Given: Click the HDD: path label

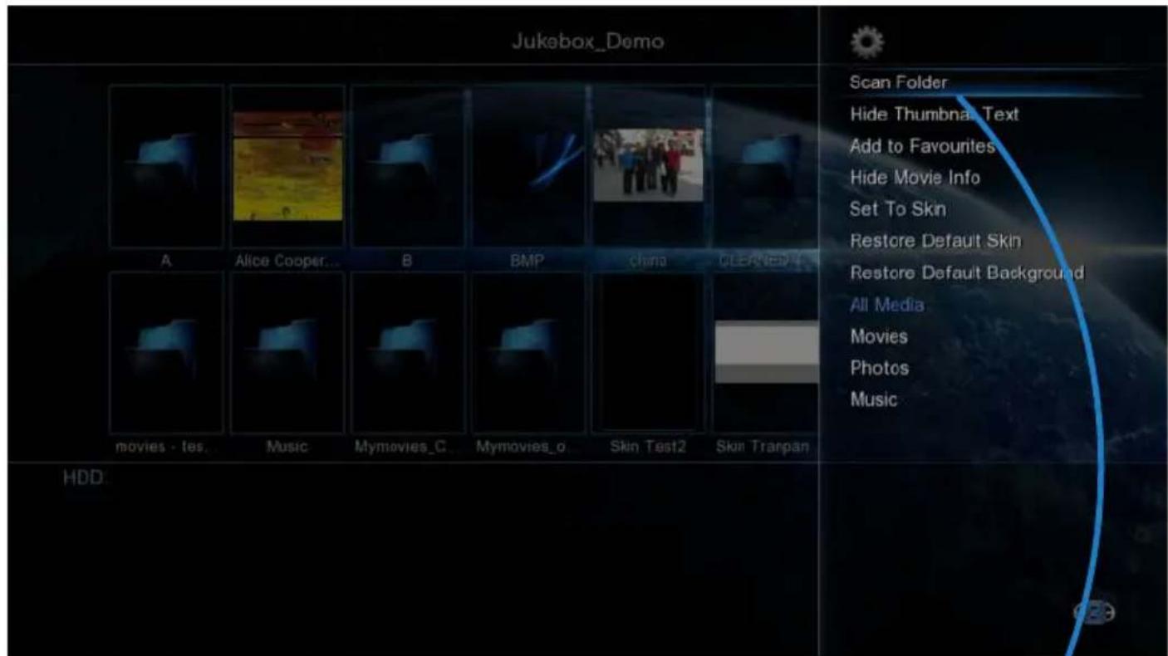Looking at the screenshot, I should 86,479.
